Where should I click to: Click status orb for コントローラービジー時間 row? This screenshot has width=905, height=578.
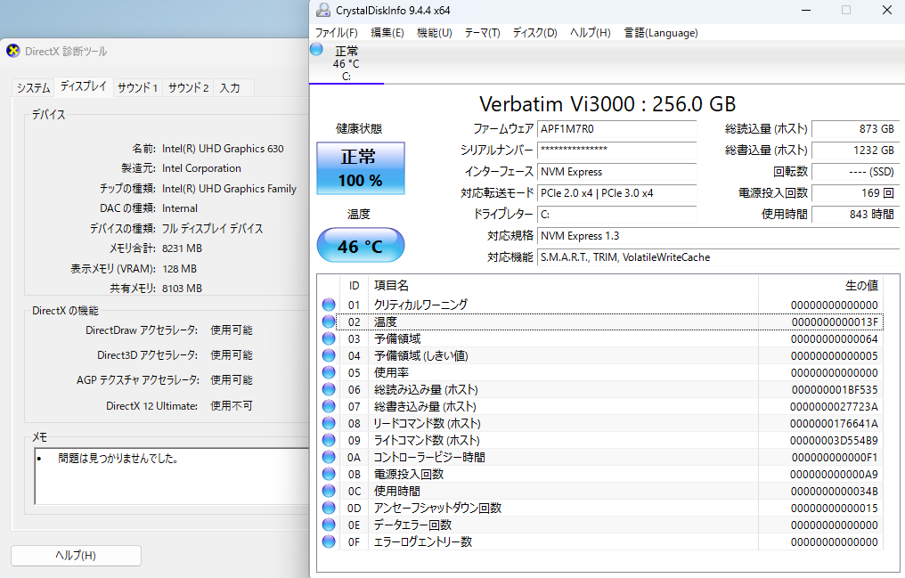click(329, 457)
